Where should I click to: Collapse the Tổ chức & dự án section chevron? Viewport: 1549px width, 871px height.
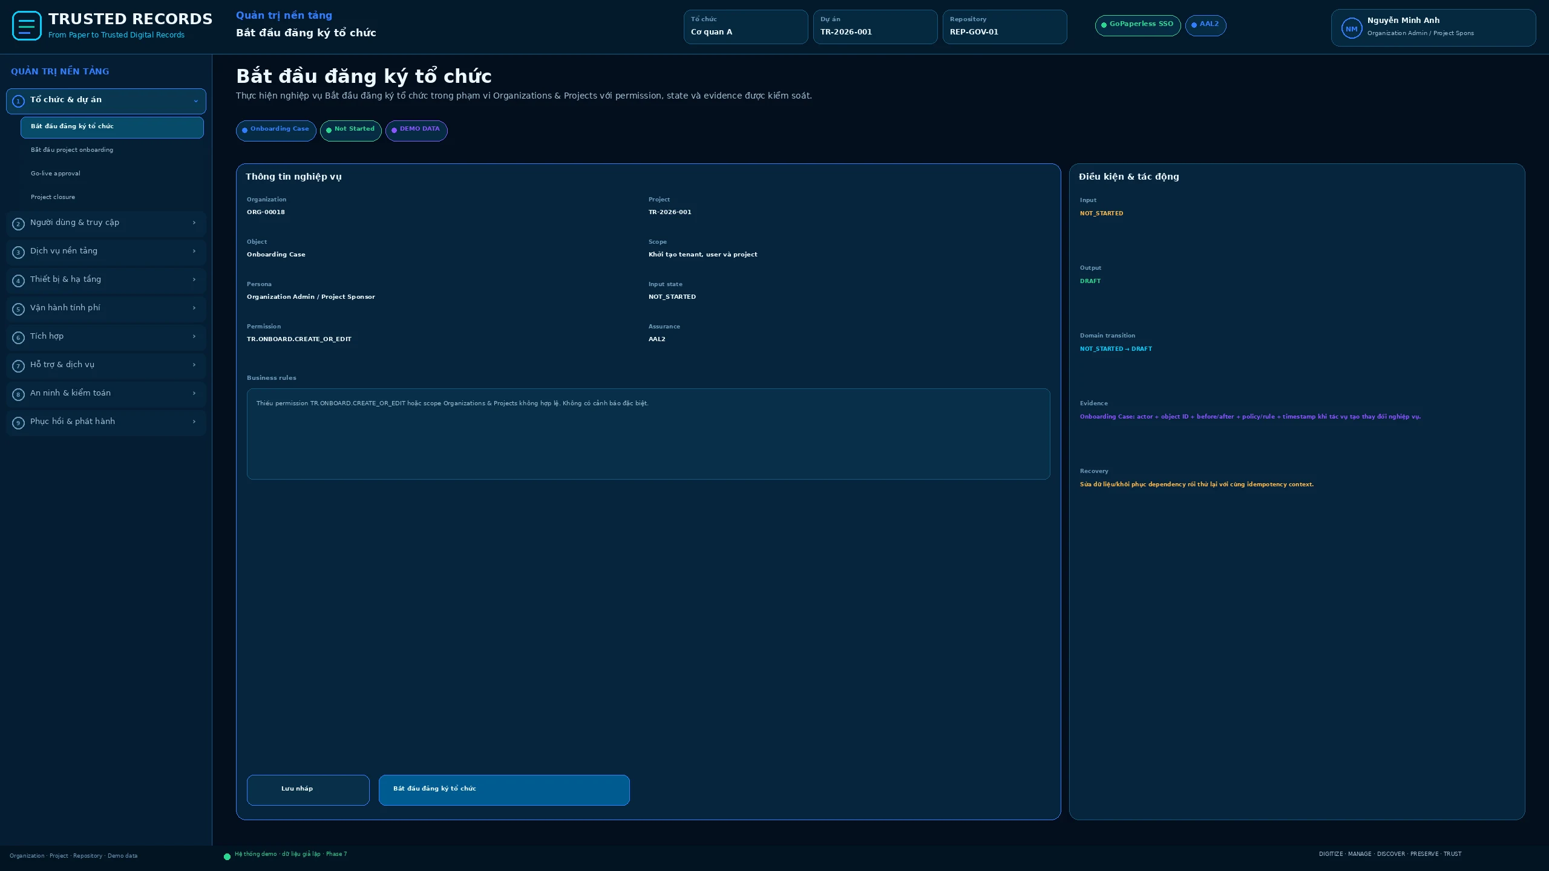pyautogui.click(x=195, y=101)
